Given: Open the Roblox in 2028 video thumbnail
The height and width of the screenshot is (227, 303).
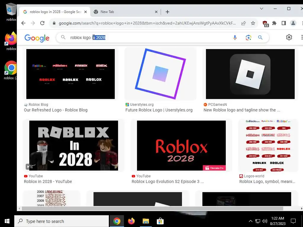Looking at the screenshot, I should (74, 145).
